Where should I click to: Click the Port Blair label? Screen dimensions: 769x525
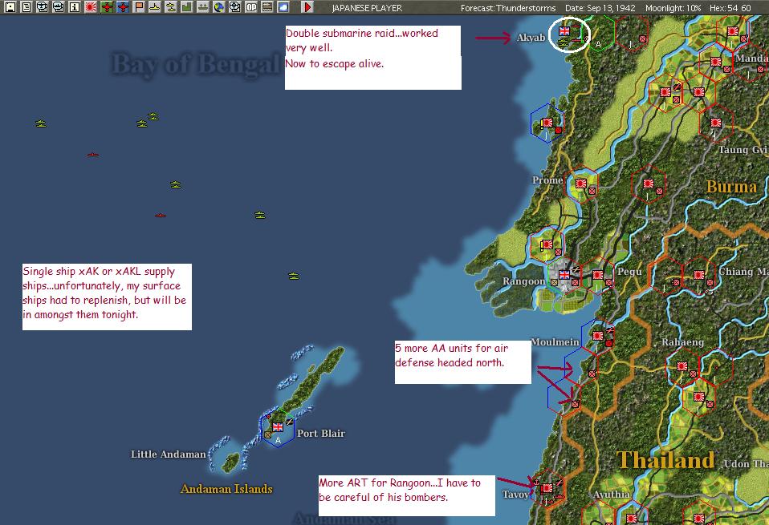pos(321,434)
